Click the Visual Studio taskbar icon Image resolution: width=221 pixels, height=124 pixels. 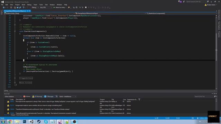click(60, 122)
